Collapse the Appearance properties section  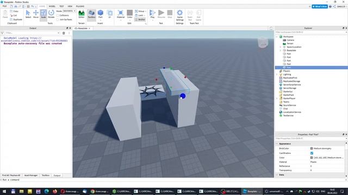(x=277, y=144)
